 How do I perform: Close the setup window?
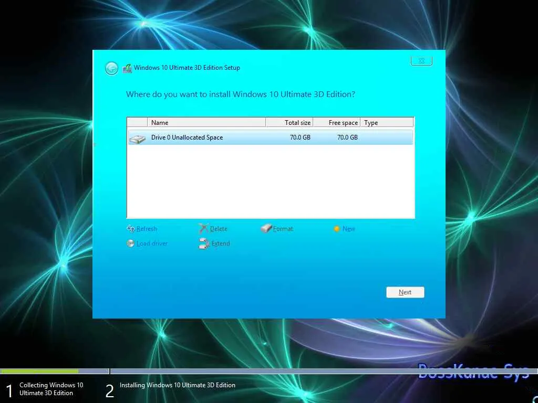[x=421, y=61]
